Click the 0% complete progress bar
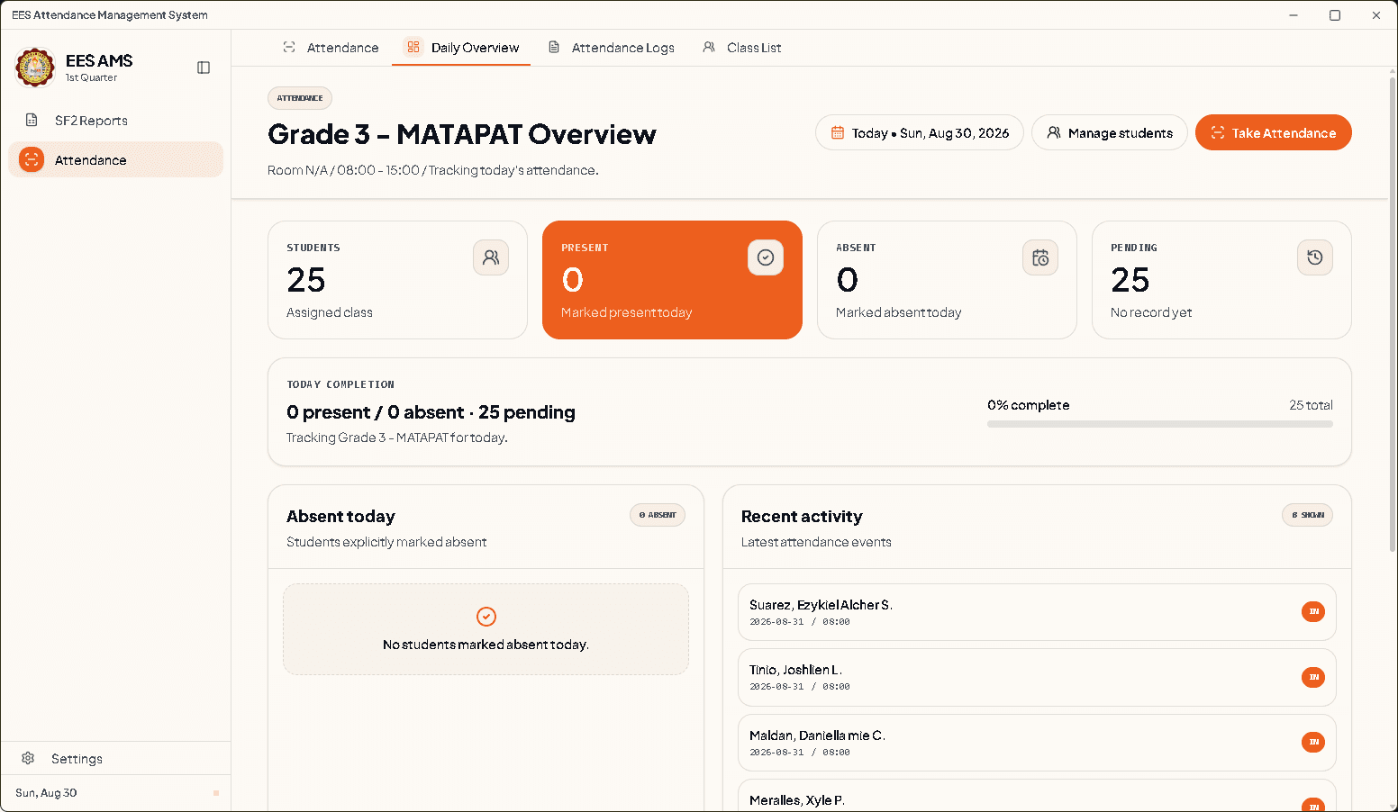This screenshot has height=812, width=1398. coord(1160,424)
